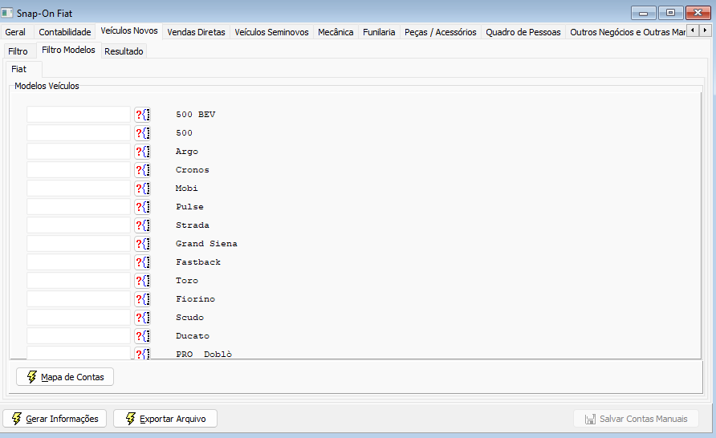Focus the Fiorino model input field
Image resolution: width=716 pixels, height=438 pixels.
click(79, 299)
